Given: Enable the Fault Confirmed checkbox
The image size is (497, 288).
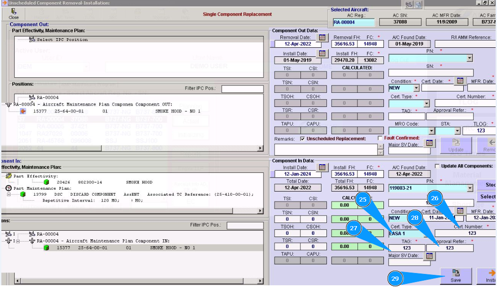Looking at the screenshot, I should (380, 138).
